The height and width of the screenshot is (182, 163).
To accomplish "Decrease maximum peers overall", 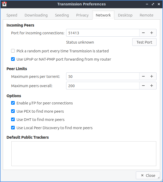I will pyautogui.click(x=143, y=86).
